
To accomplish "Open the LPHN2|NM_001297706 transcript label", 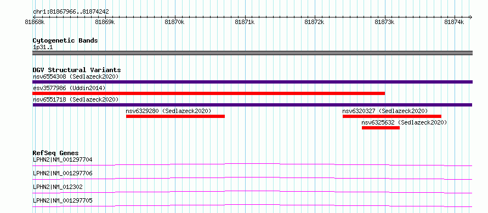I will click(x=63, y=173).
